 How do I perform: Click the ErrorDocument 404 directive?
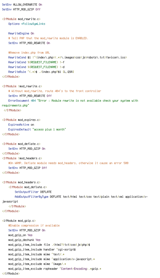pyautogui.click(x=73, y=100)
